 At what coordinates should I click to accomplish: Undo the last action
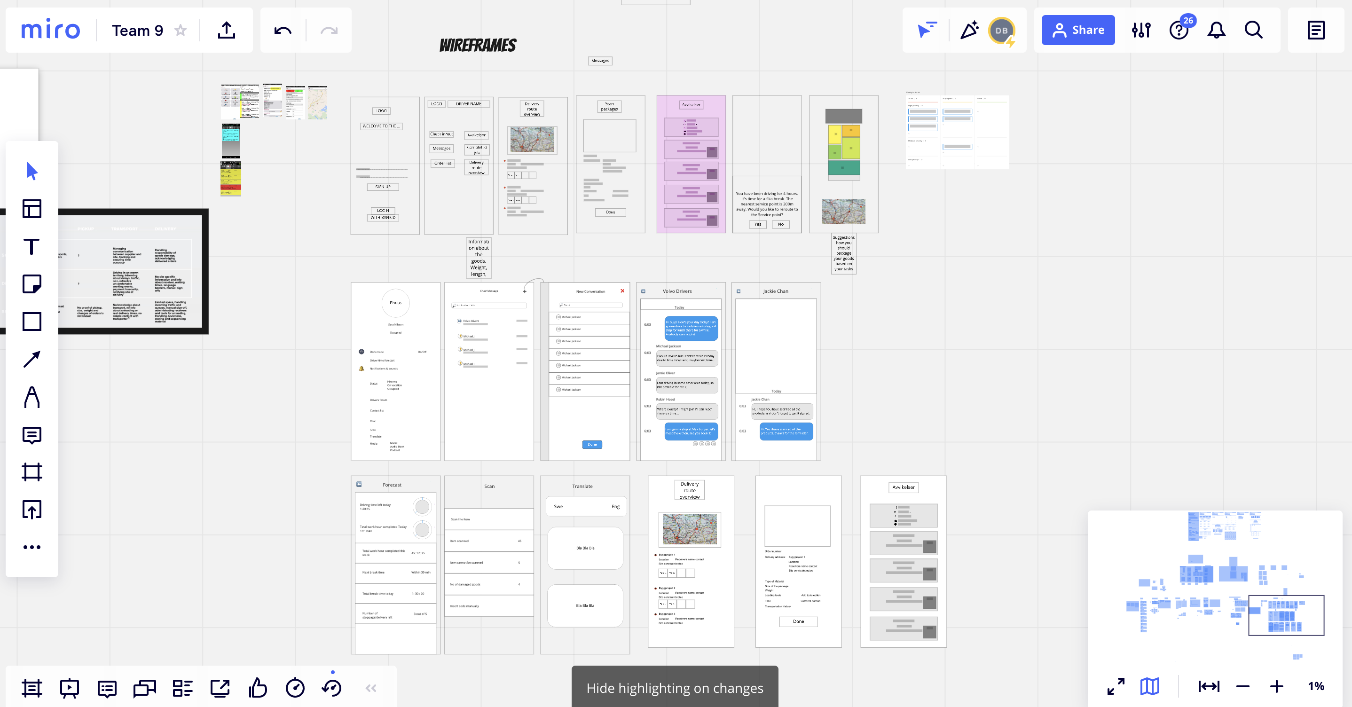tap(283, 31)
